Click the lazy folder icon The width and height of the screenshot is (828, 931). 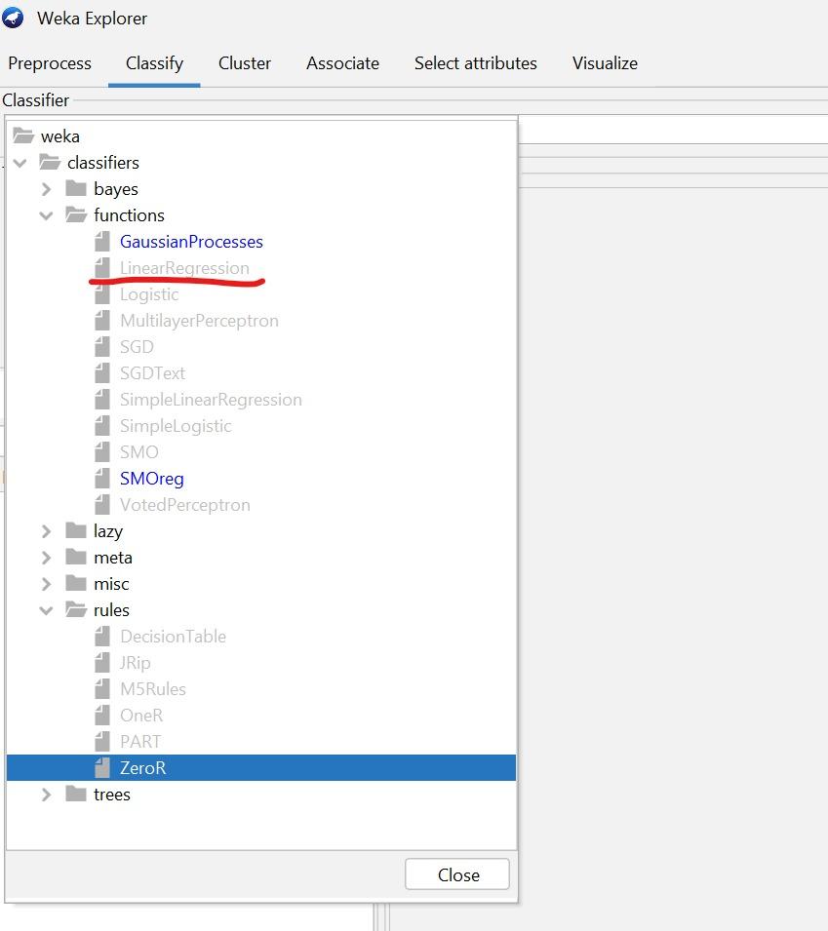pos(76,530)
